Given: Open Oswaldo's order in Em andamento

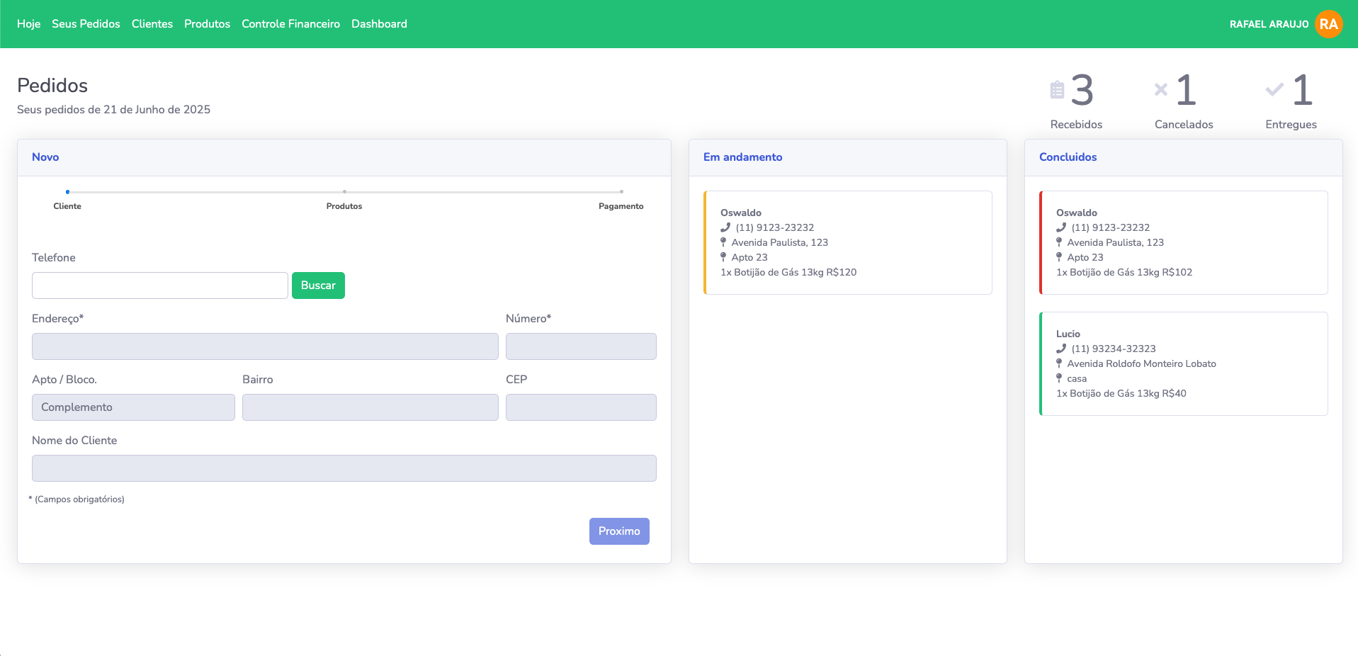Looking at the screenshot, I should [x=847, y=242].
